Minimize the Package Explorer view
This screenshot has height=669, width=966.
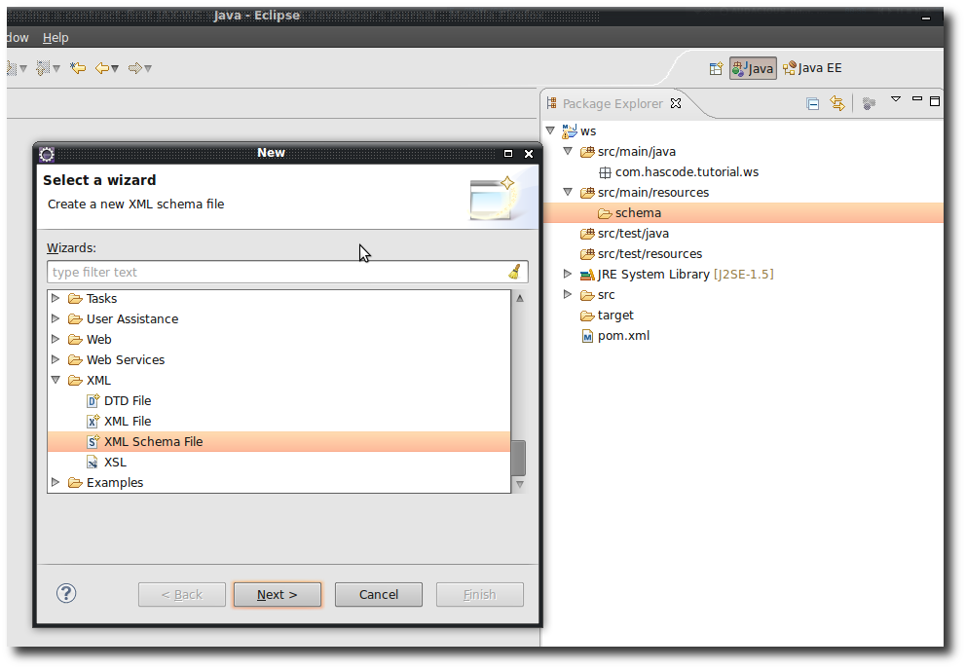coord(916,99)
